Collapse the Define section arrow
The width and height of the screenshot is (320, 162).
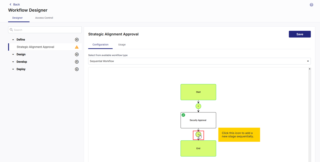(x=13, y=40)
